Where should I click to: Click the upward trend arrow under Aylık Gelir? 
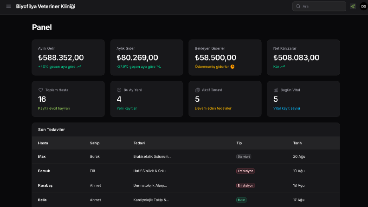[x=79, y=67]
